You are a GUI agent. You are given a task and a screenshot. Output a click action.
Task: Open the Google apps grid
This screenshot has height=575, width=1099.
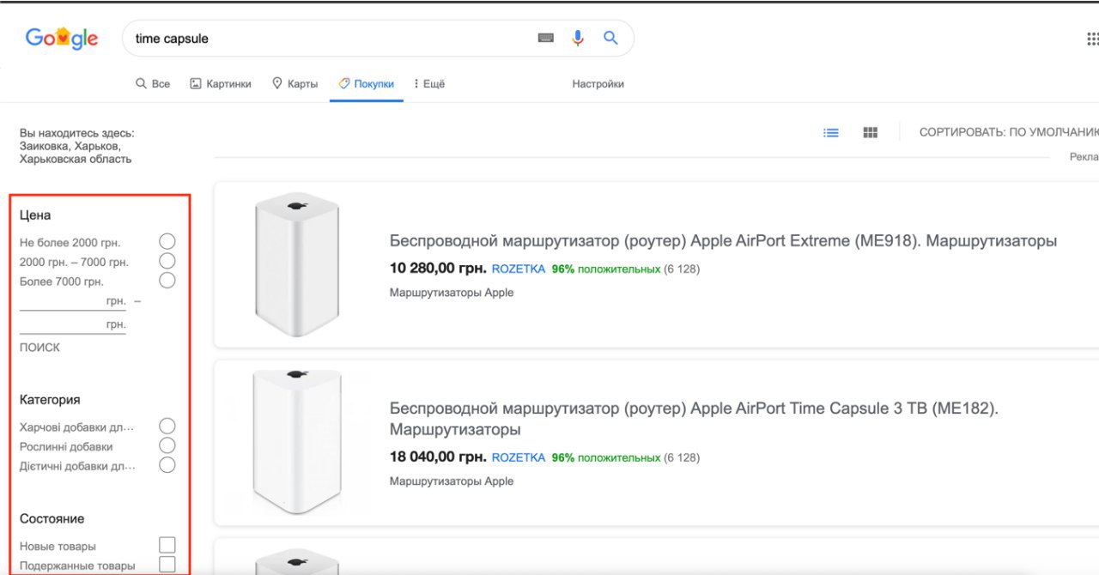click(1093, 39)
